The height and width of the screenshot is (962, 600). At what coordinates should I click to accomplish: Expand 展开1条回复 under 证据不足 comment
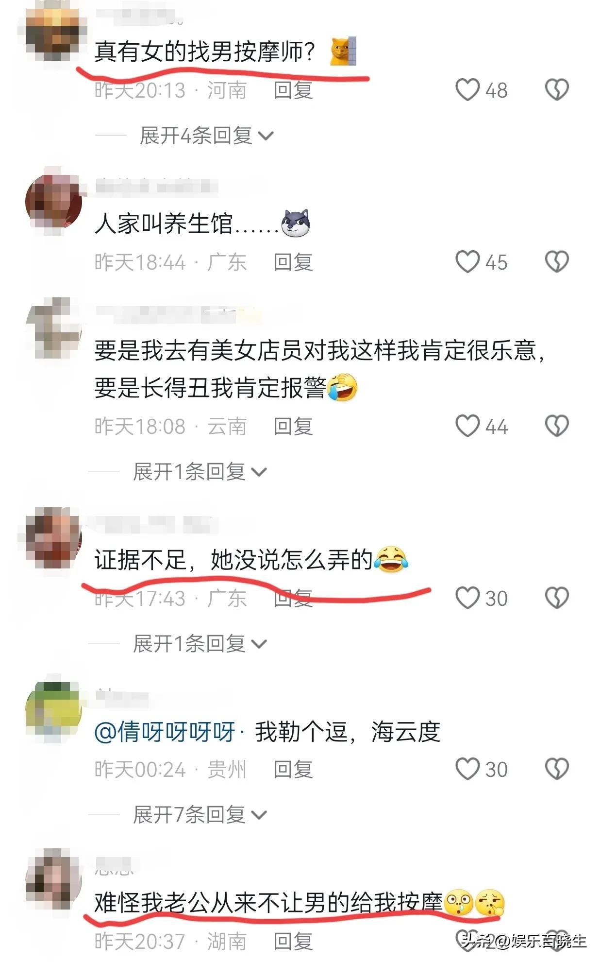[x=200, y=644]
